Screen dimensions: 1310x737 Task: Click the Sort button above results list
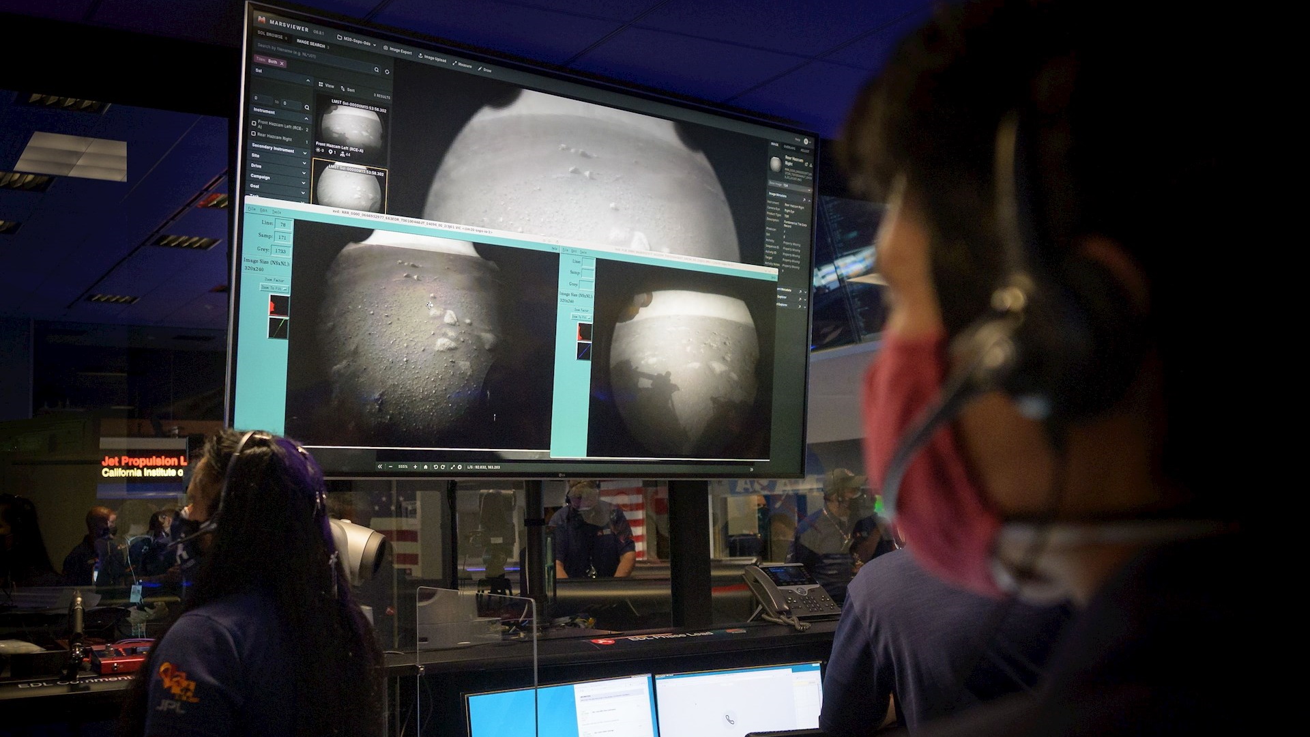point(347,89)
